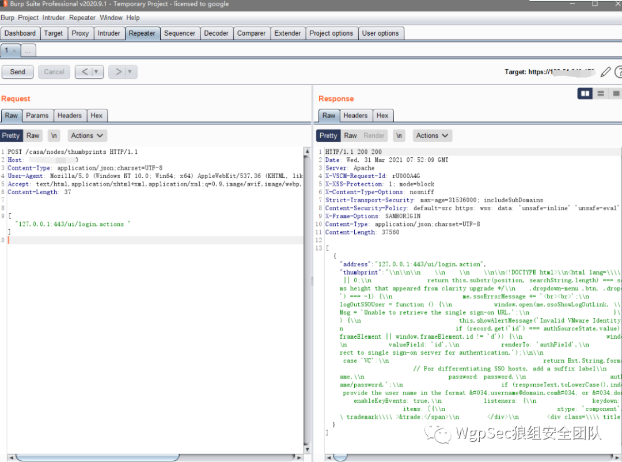The image size is (622, 462).
Task: Switch to Target tab
Action: click(x=54, y=33)
